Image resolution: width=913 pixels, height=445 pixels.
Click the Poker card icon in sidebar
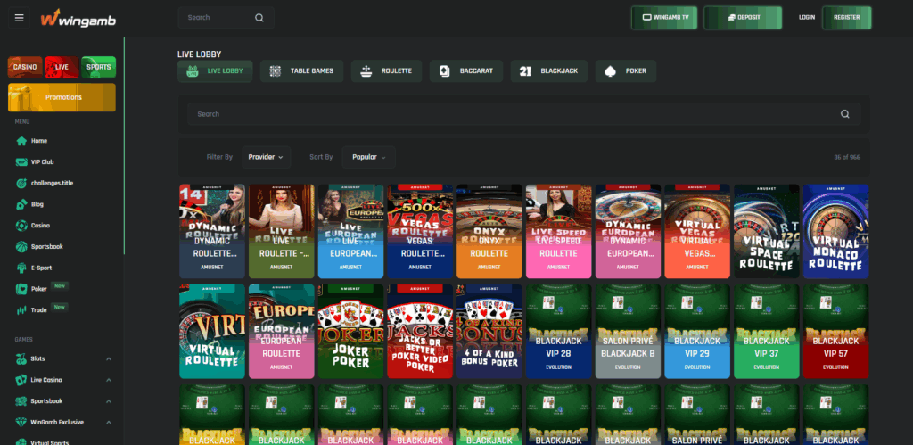(x=21, y=289)
